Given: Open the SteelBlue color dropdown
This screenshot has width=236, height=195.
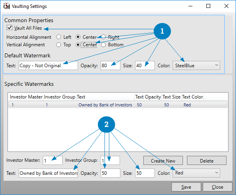Looking at the screenshot, I should point(196,66).
